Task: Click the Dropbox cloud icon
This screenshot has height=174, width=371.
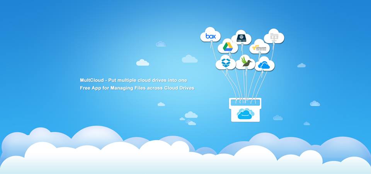Action: point(226,63)
